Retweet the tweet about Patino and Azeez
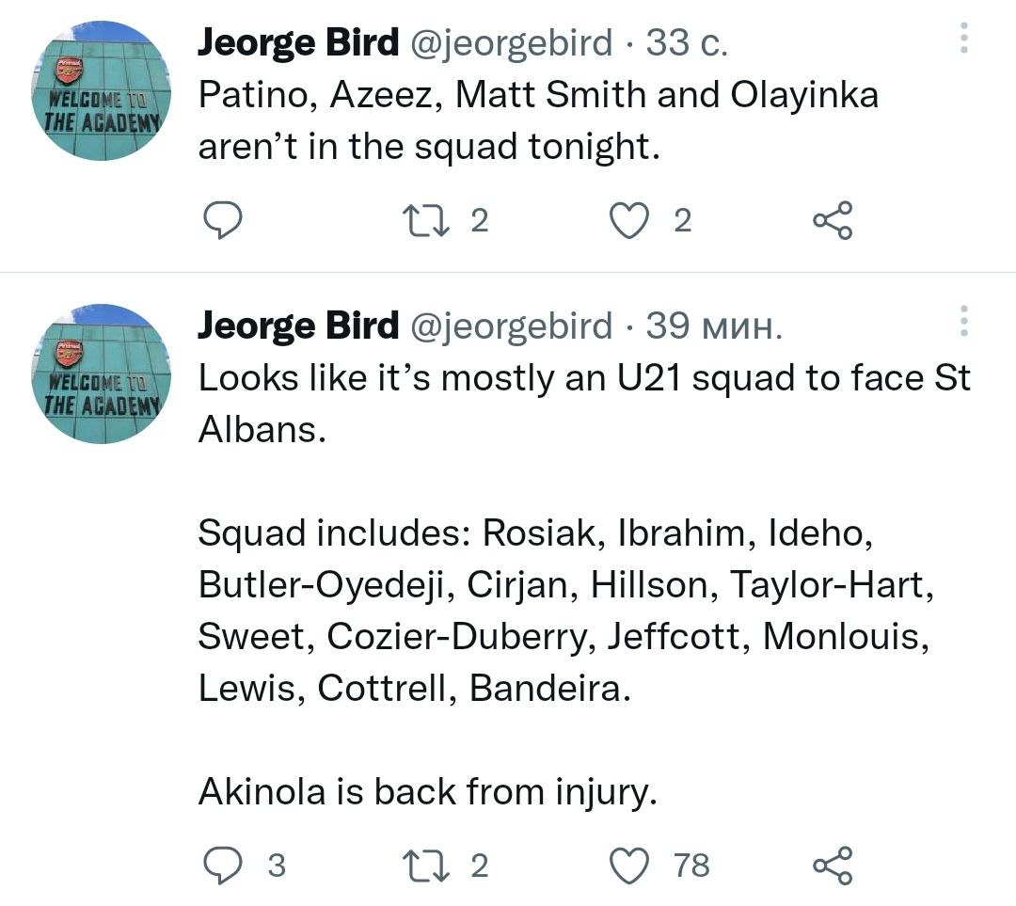The width and height of the screenshot is (1016, 906). [418, 220]
